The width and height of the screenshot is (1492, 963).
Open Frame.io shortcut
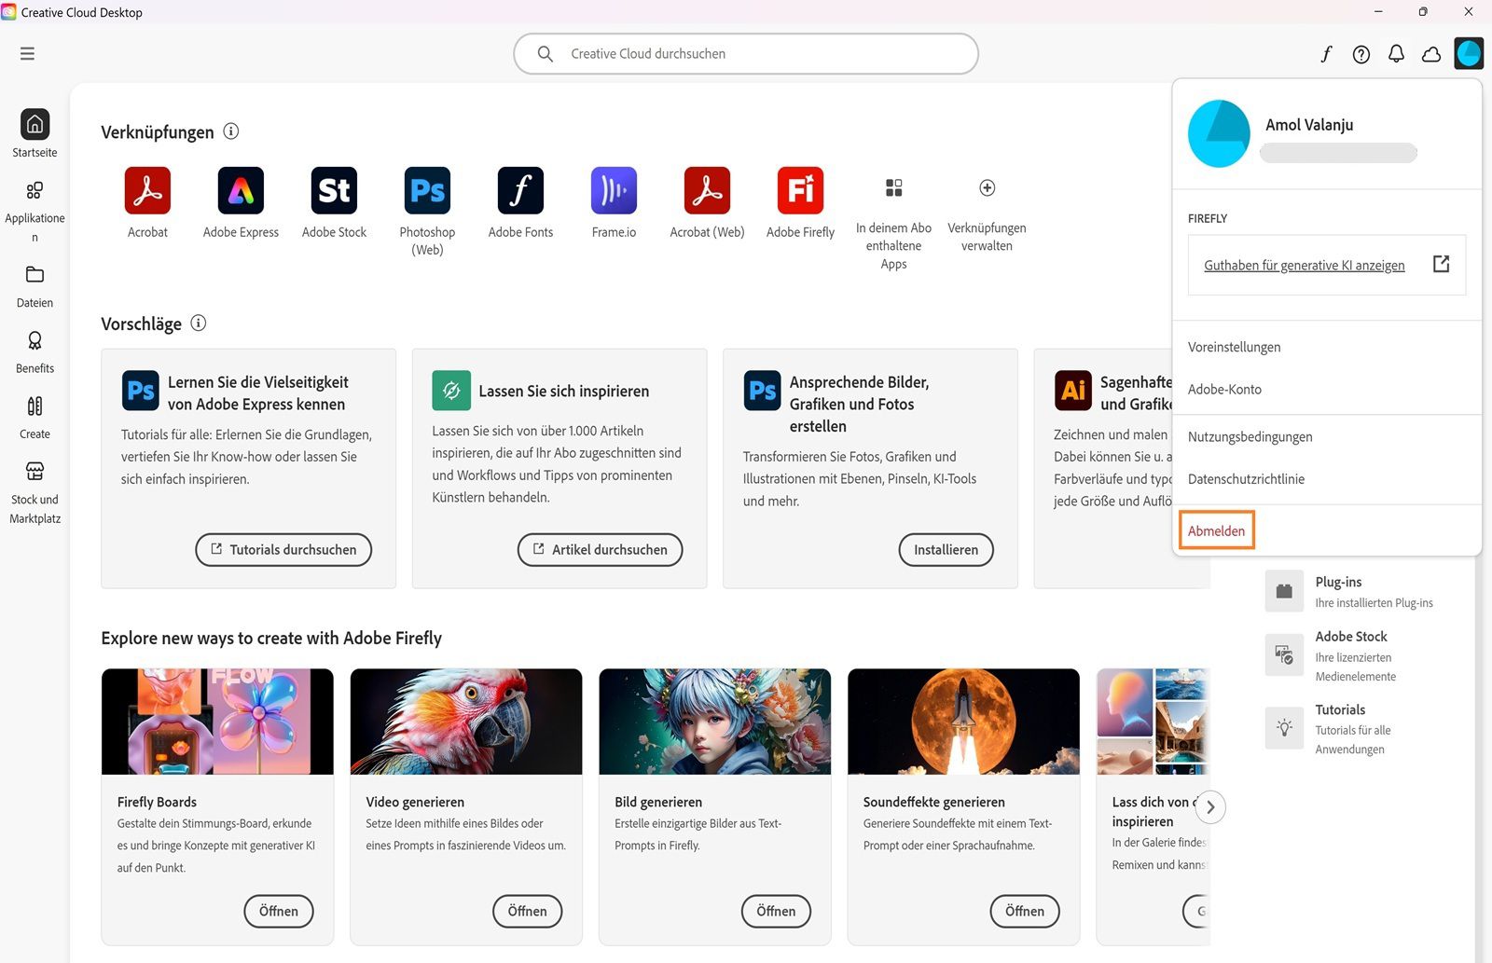[x=614, y=190]
